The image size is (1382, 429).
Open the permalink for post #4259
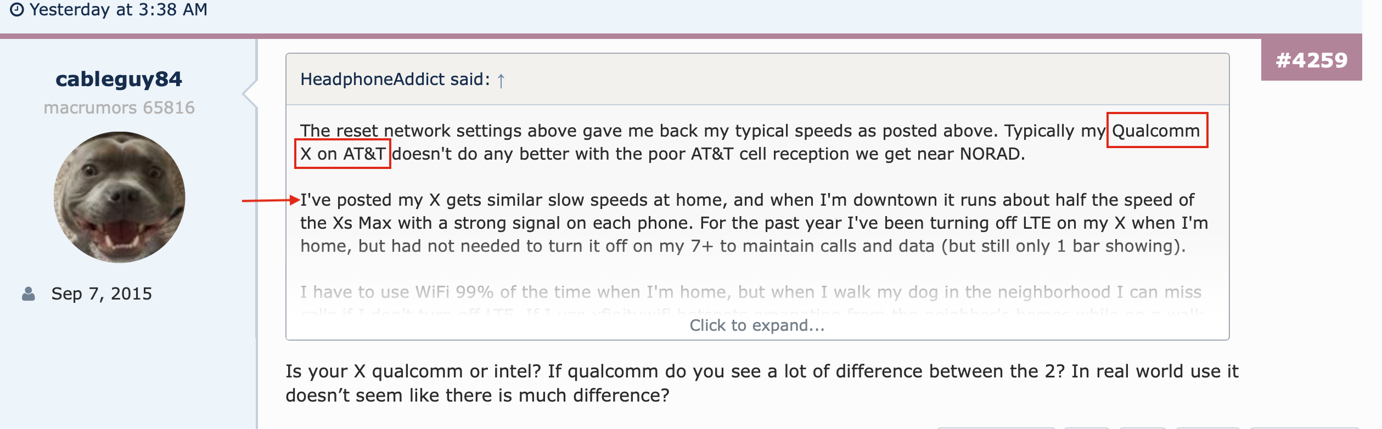point(1312,60)
